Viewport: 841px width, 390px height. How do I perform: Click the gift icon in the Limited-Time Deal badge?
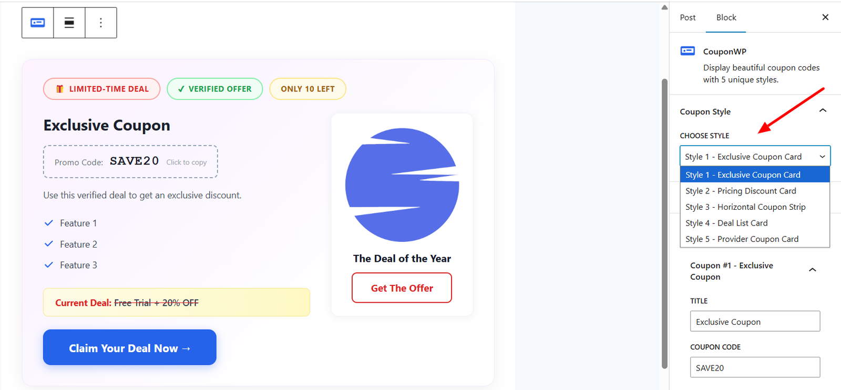point(59,89)
